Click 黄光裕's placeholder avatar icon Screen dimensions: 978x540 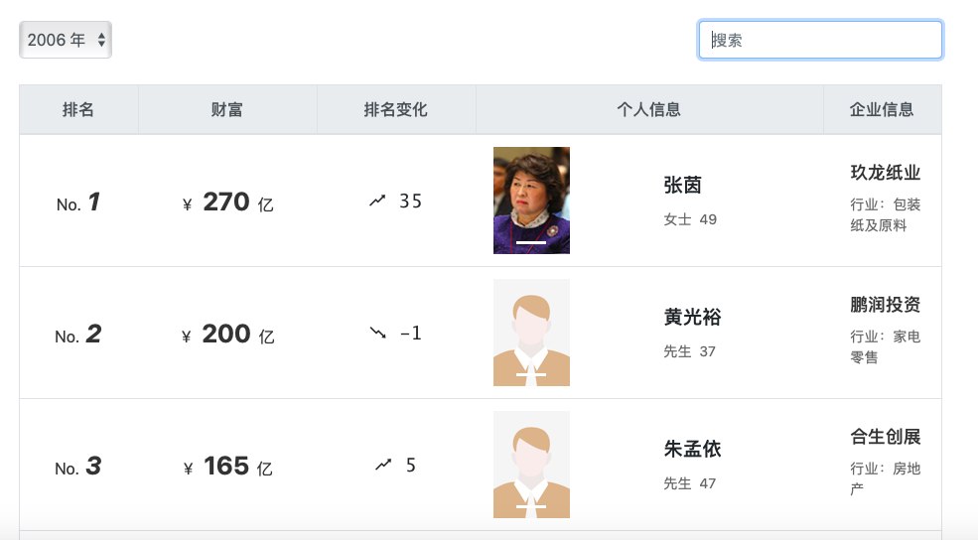click(x=531, y=333)
